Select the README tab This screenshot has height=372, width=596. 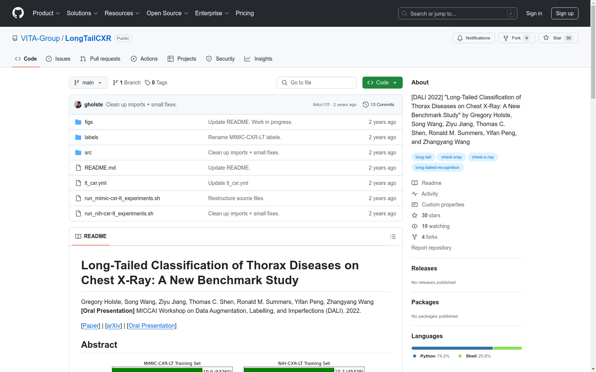coord(91,236)
